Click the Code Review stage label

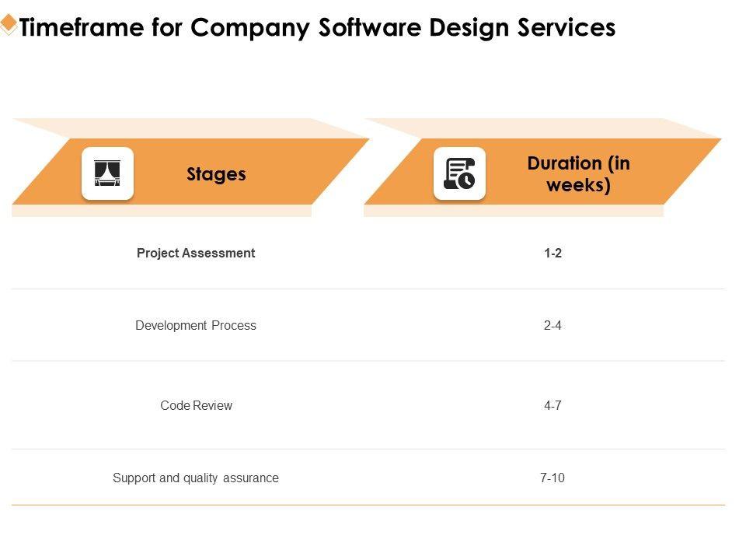[196, 405]
